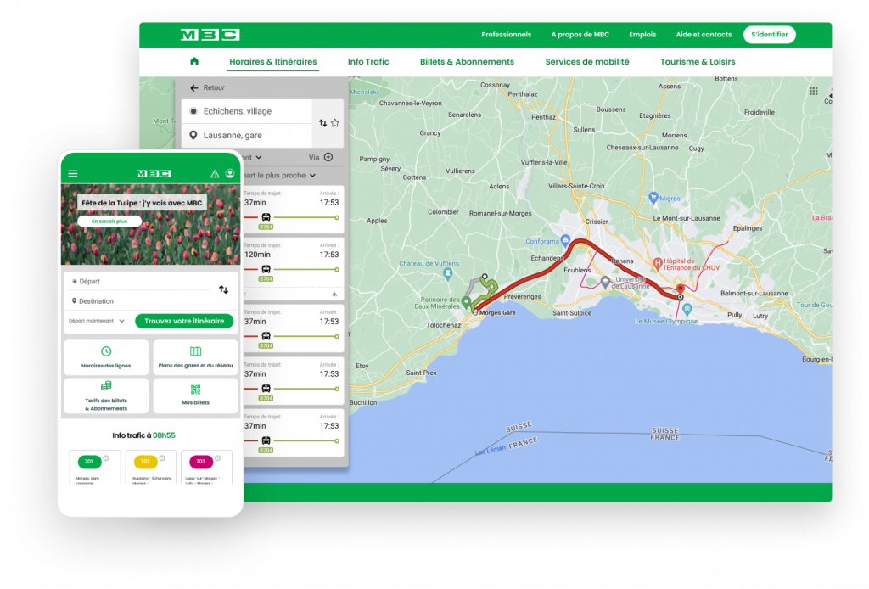The height and width of the screenshot is (589, 869).
Task: Open the Tourisme & Loisirs tab
Action: click(698, 62)
